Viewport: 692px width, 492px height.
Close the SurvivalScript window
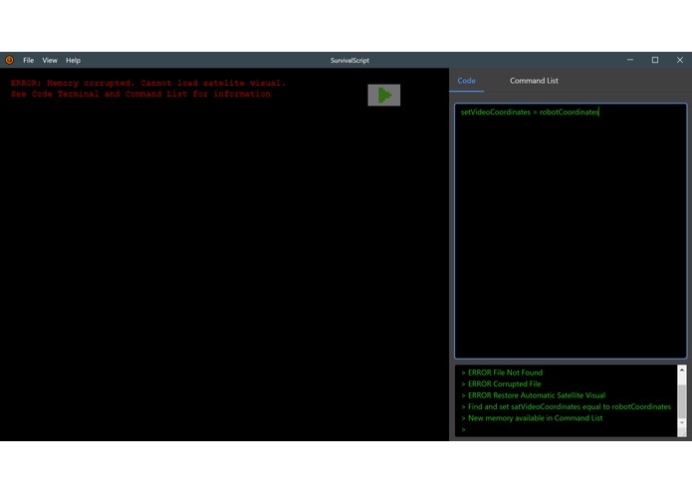pyautogui.click(x=680, y=60)
